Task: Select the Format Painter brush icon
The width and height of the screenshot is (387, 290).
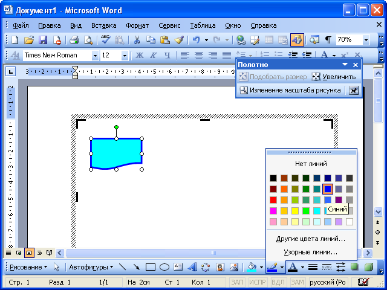Action: tap(178, 40)
